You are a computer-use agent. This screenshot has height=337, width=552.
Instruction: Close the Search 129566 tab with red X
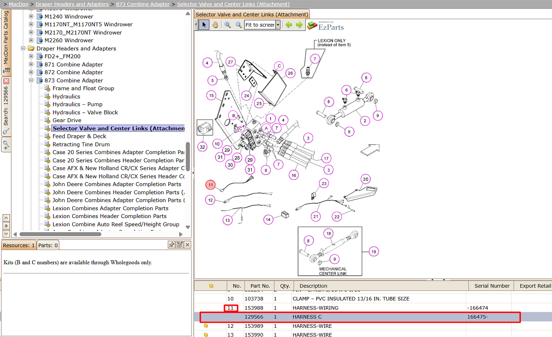[6, 81]
